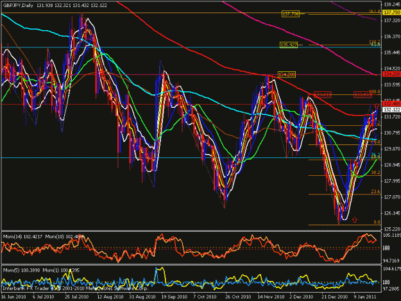Screen dimensions: 401x301
Task: Select the Fibonacci 100.0 level label
Action: (x=375, y=92)
